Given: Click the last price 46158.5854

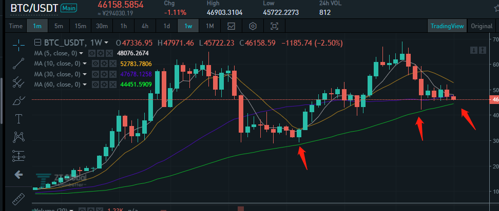Looking at the screenshot, I should click(121, 5).
